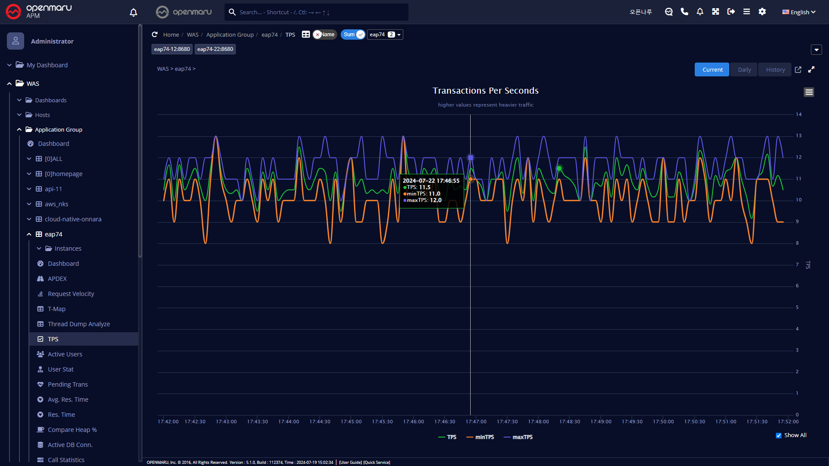
Task: Toggle the Name switch off
Action: point(325,35)
